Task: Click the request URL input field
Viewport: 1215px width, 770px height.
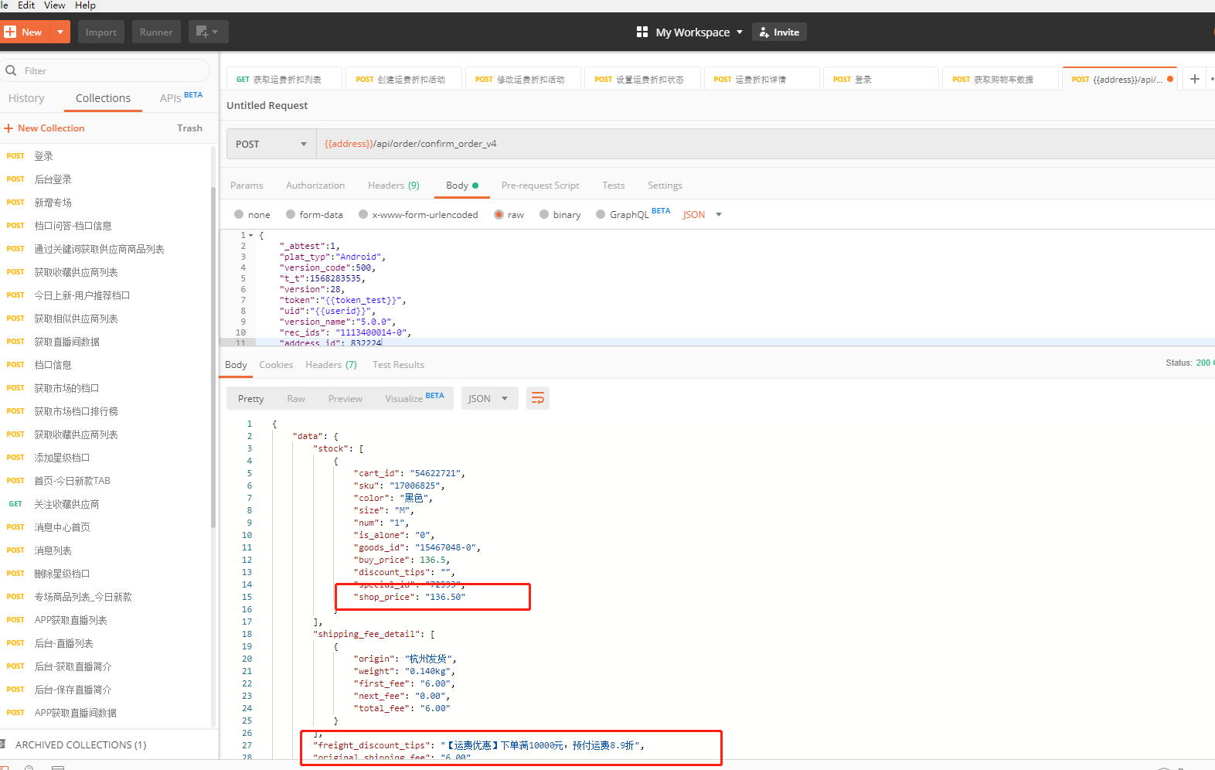Action: point(765,144)
